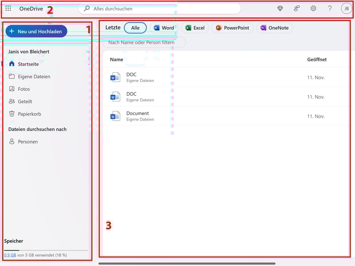The height and width of the screenshot is (266, 355).
Task: Filter recent files by Word
Action: [164, 28]
